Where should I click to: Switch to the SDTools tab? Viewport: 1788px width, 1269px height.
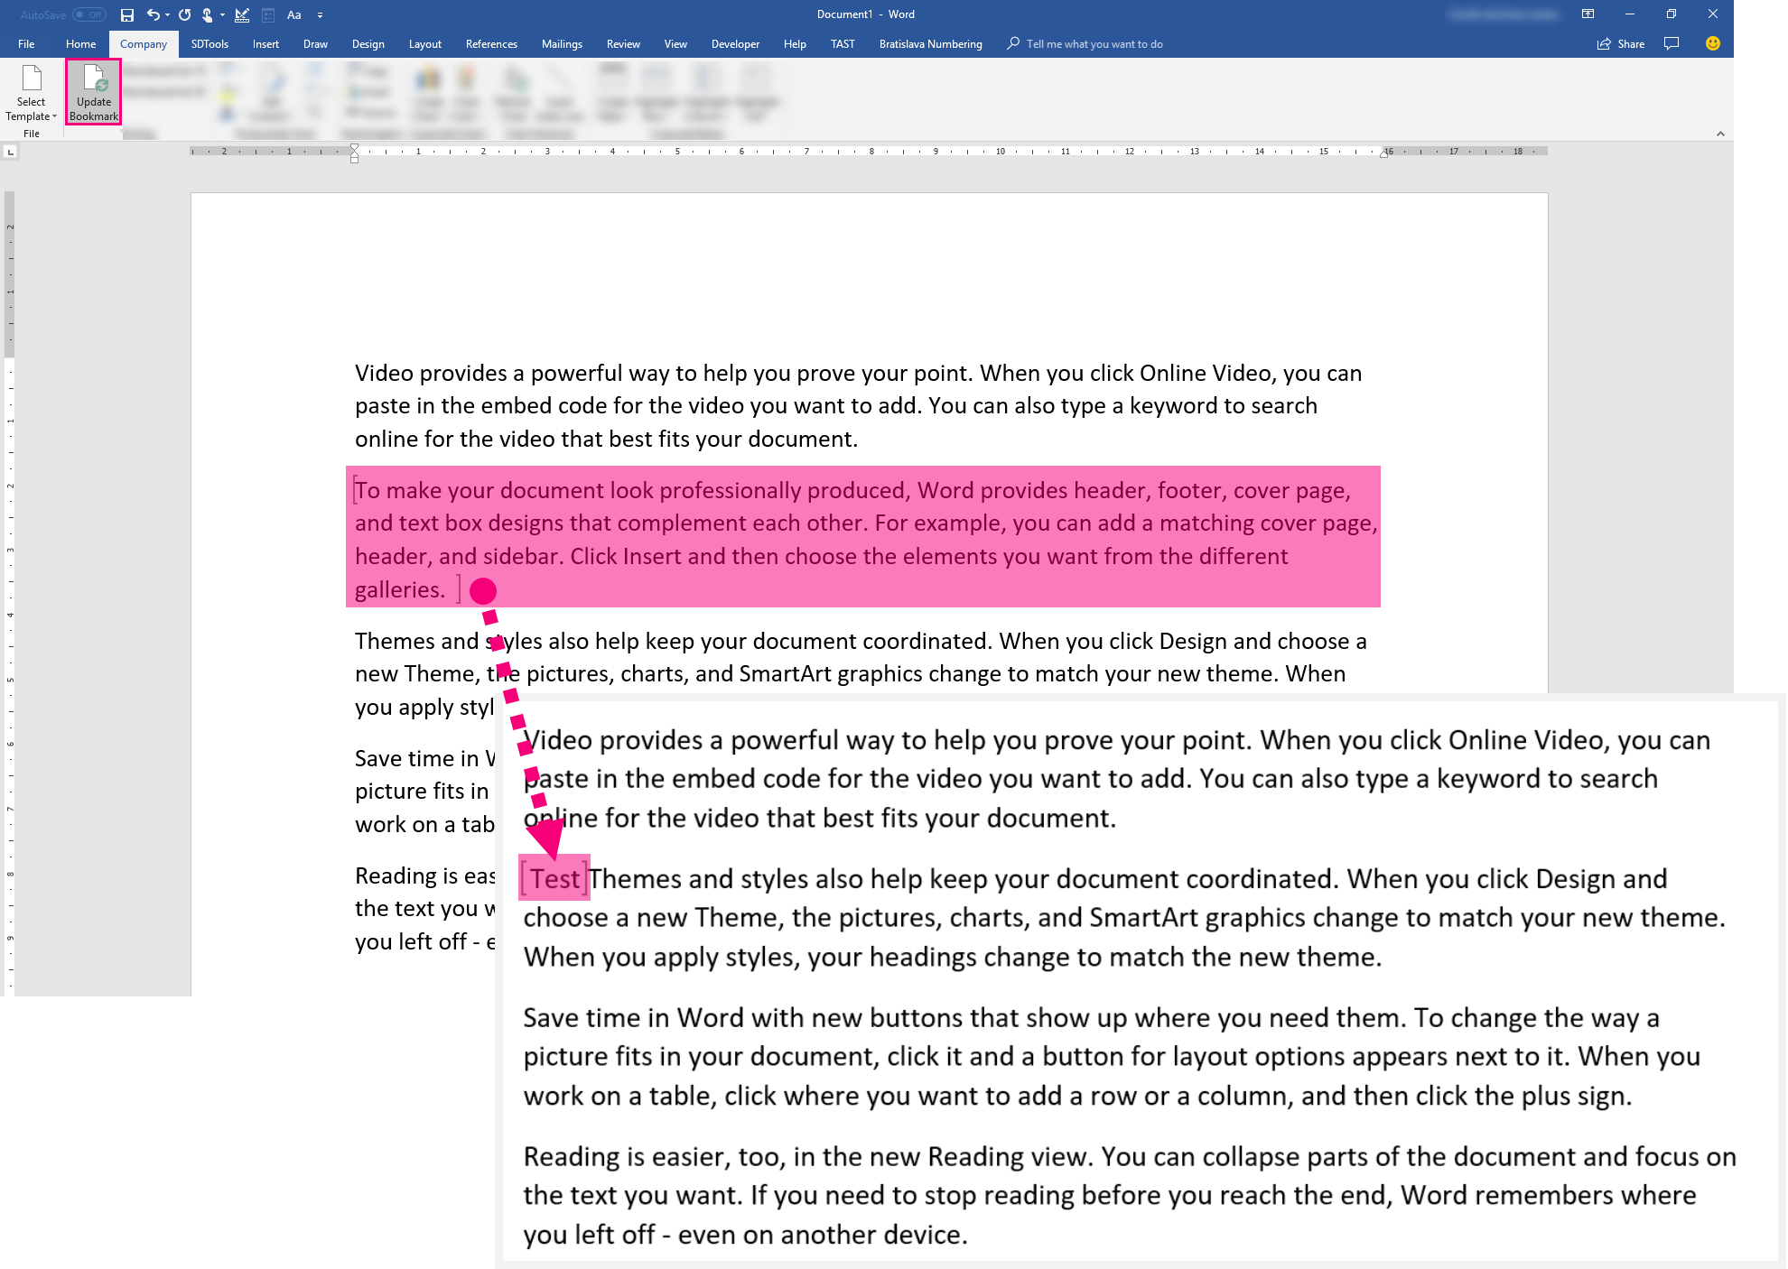(210, 43)
